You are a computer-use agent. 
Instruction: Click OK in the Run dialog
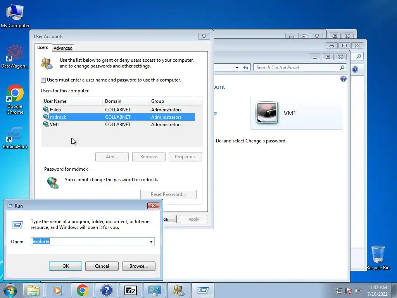[65, 266]
